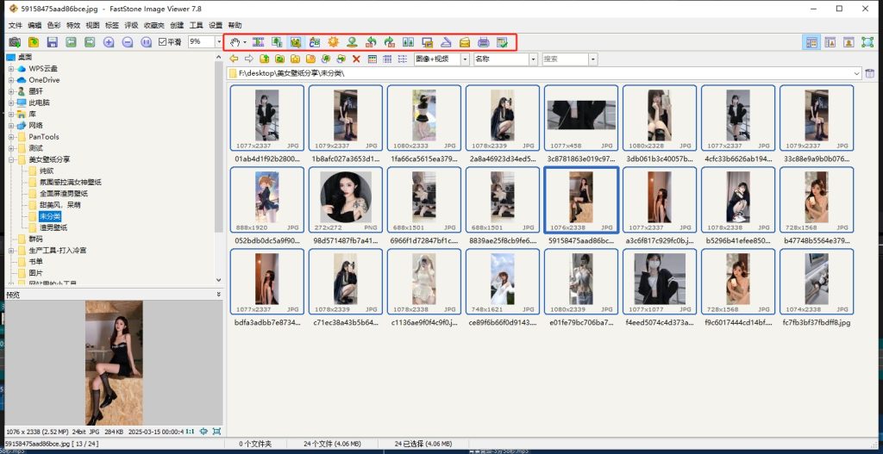The height and width of the screenshot is (454, 883).
Task: Start slideshow with film strip icon
Action: tap(259, 41)
